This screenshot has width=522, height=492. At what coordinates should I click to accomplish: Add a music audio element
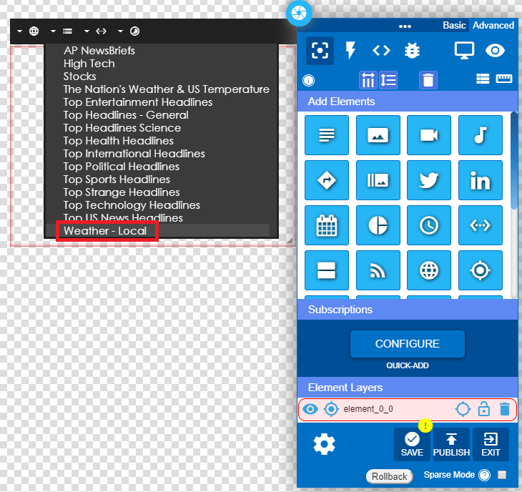480,135
